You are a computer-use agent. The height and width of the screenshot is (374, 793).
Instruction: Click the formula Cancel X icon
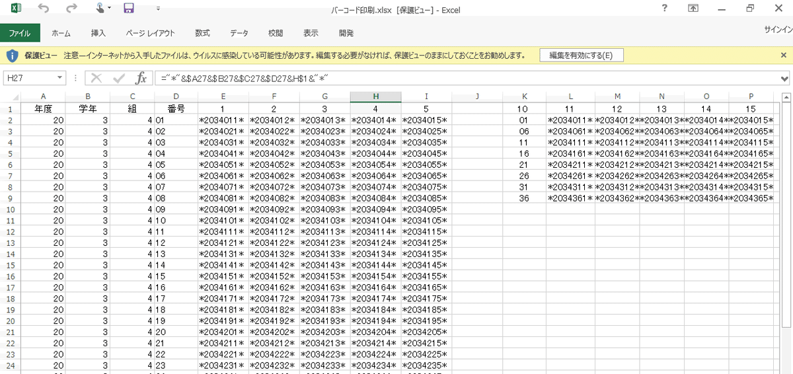pyautogui.click(x=96, y=79)
